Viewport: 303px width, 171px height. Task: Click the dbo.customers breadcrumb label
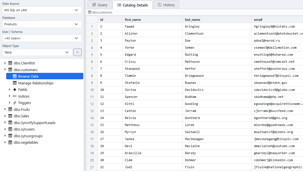[x=102, y=12]
